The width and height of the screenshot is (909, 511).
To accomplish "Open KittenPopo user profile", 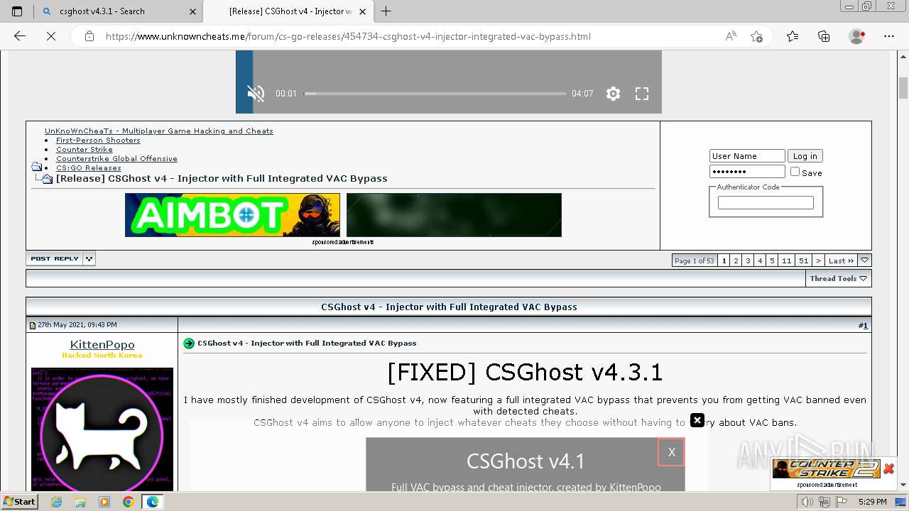I will pos(102,345).
